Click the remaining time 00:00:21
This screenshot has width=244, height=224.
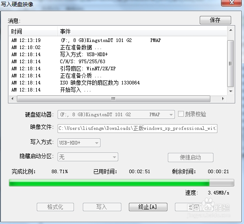tap(218, 171)
